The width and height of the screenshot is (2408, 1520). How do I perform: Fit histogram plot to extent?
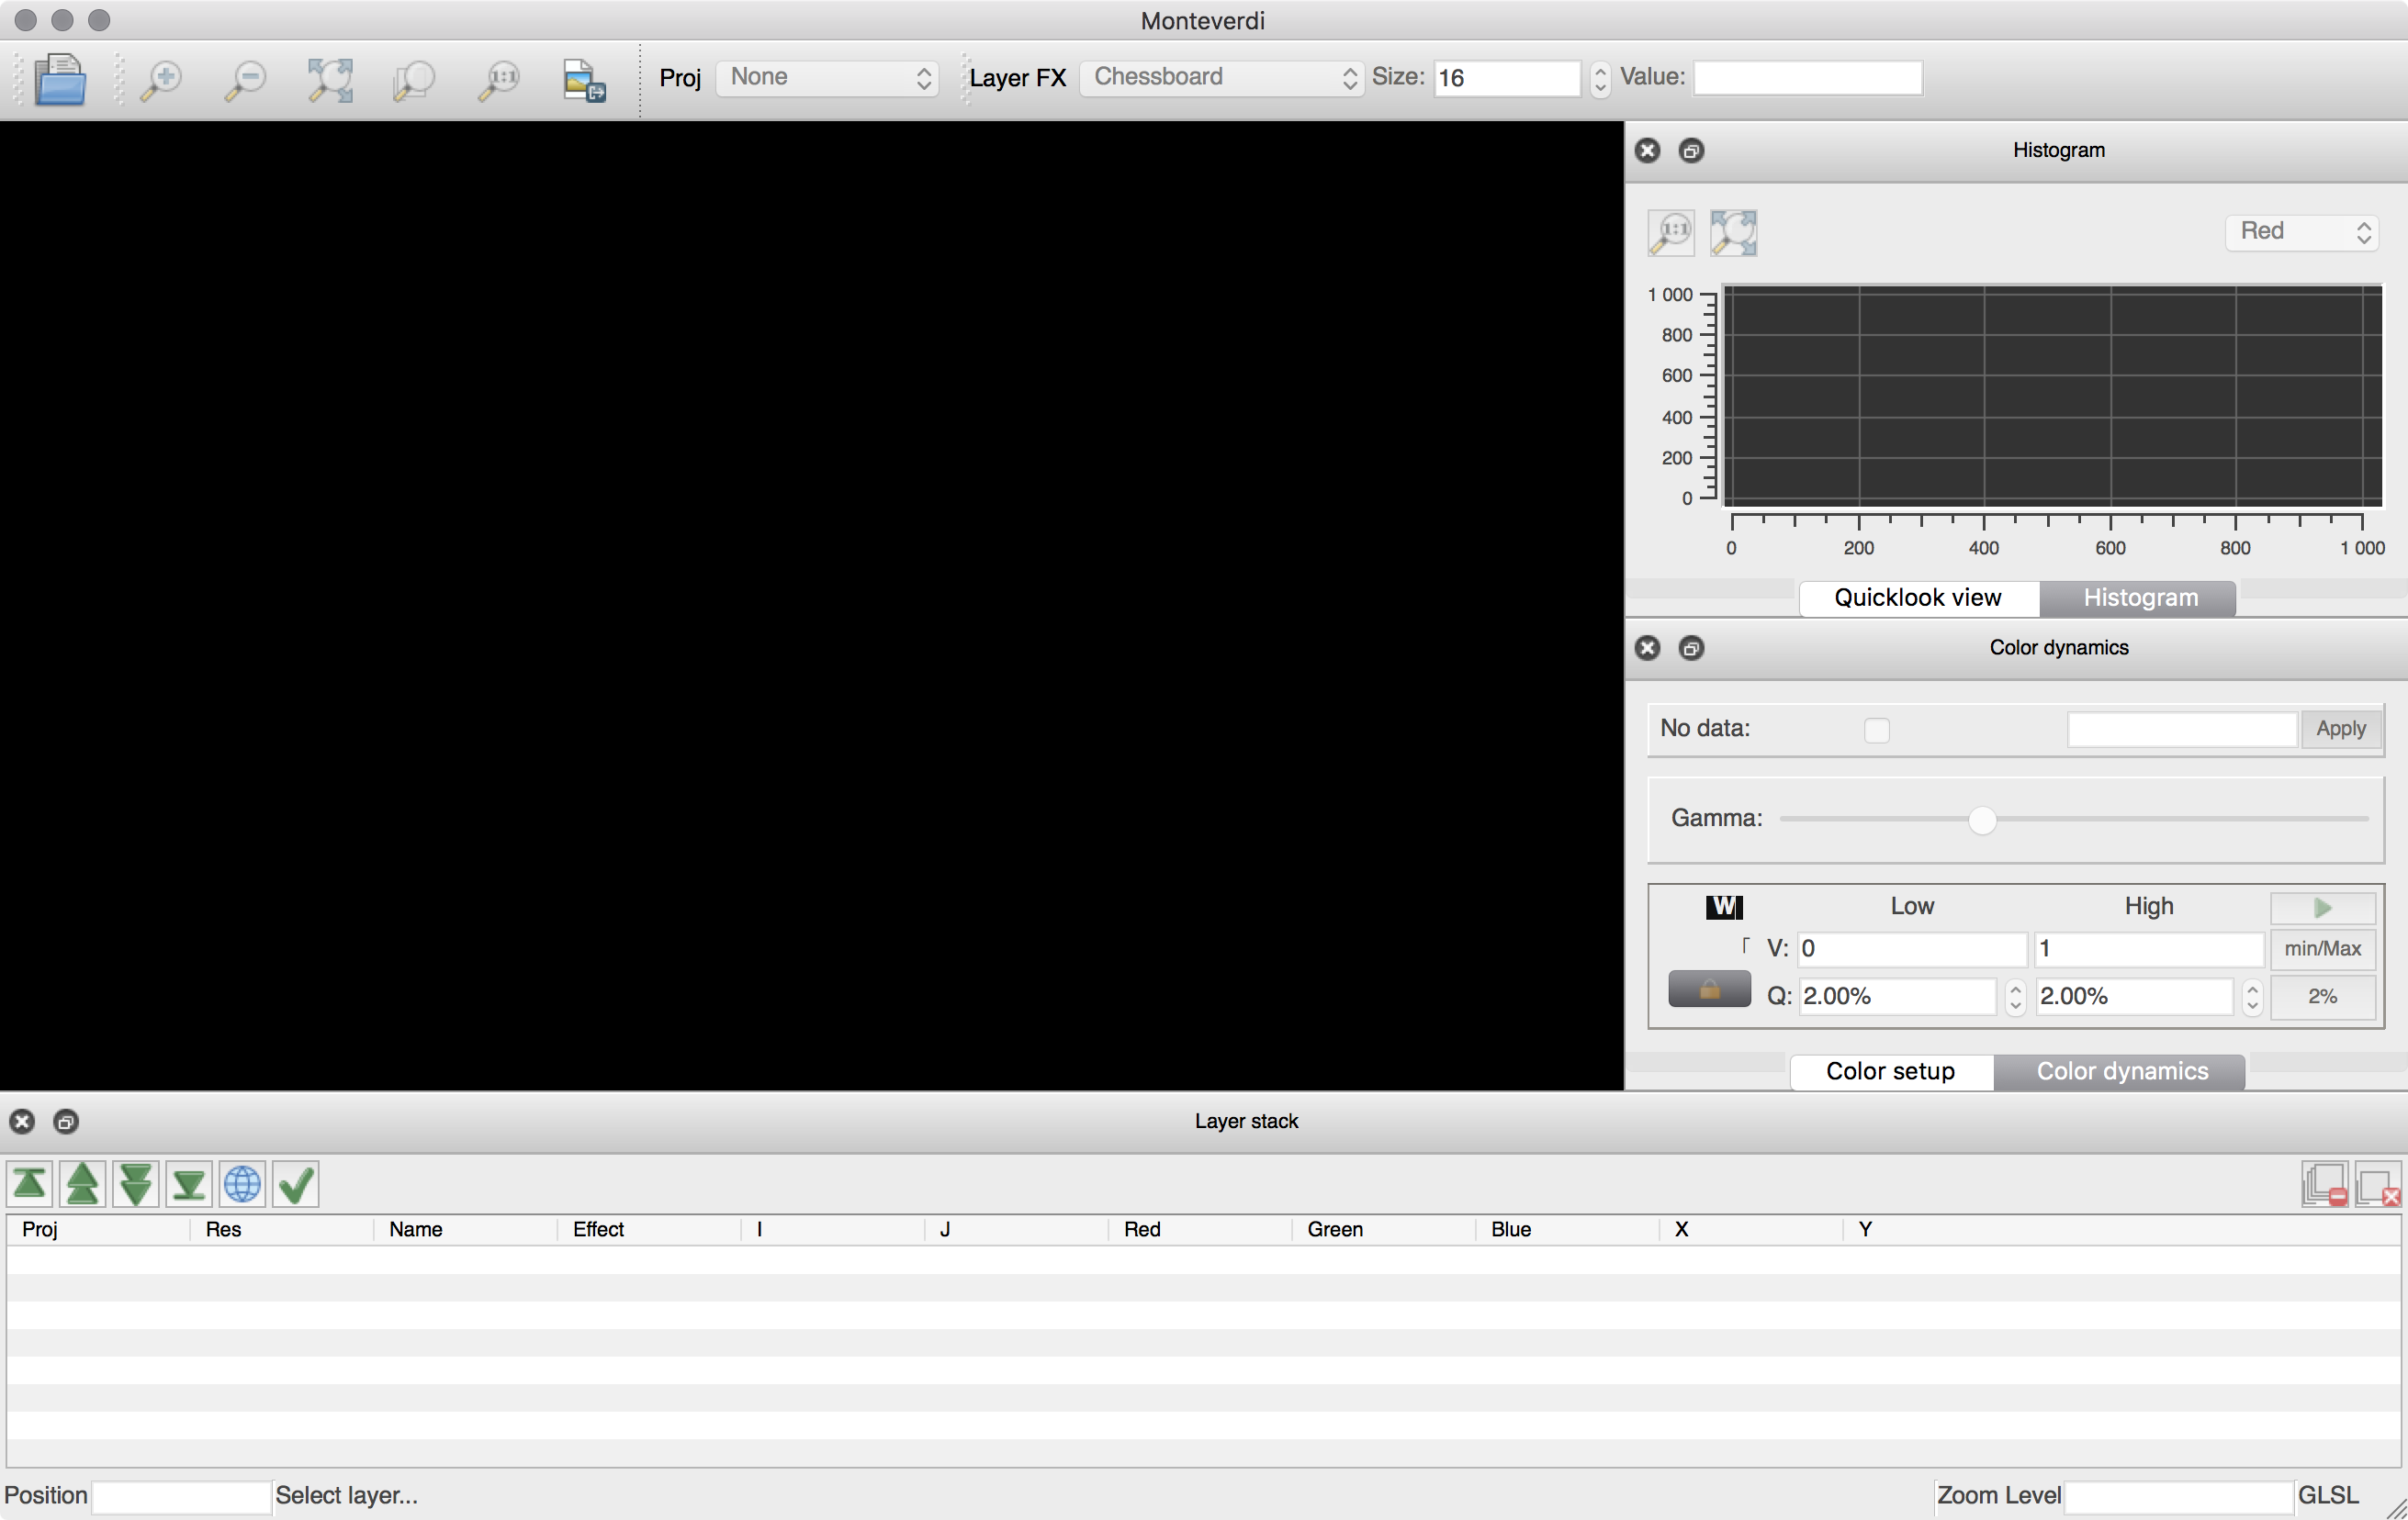tap(1733, 233)
